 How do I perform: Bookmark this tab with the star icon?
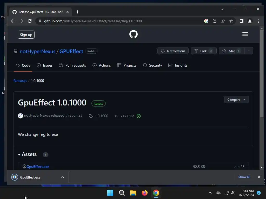[x=231, y=21]
